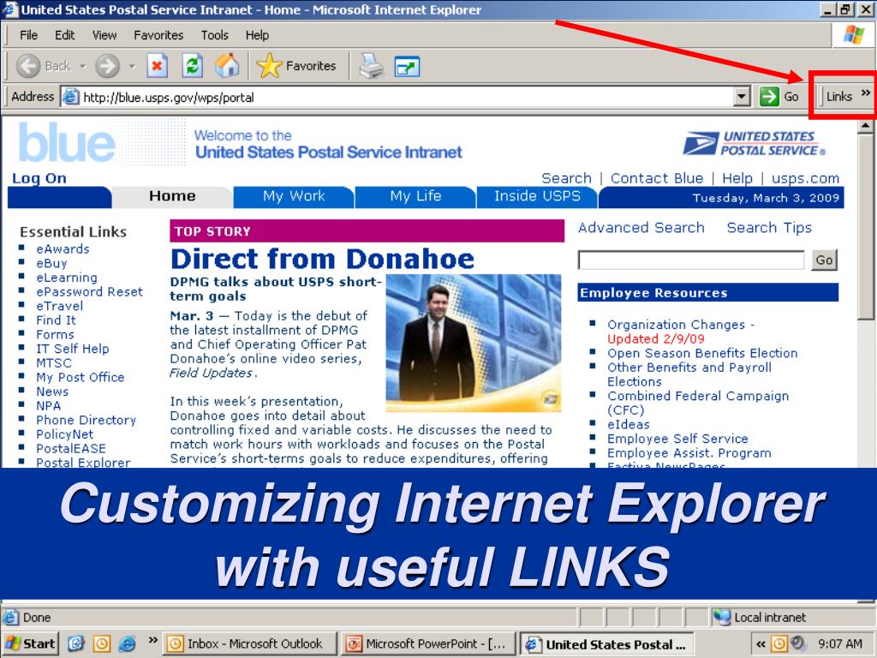Open the Employee Self Service link

(678, 439)
